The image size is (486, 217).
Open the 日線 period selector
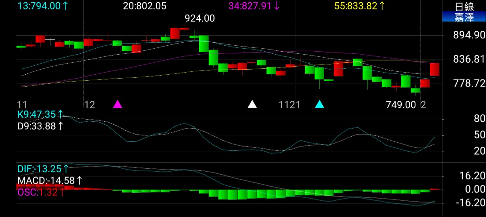pos(464,6)
